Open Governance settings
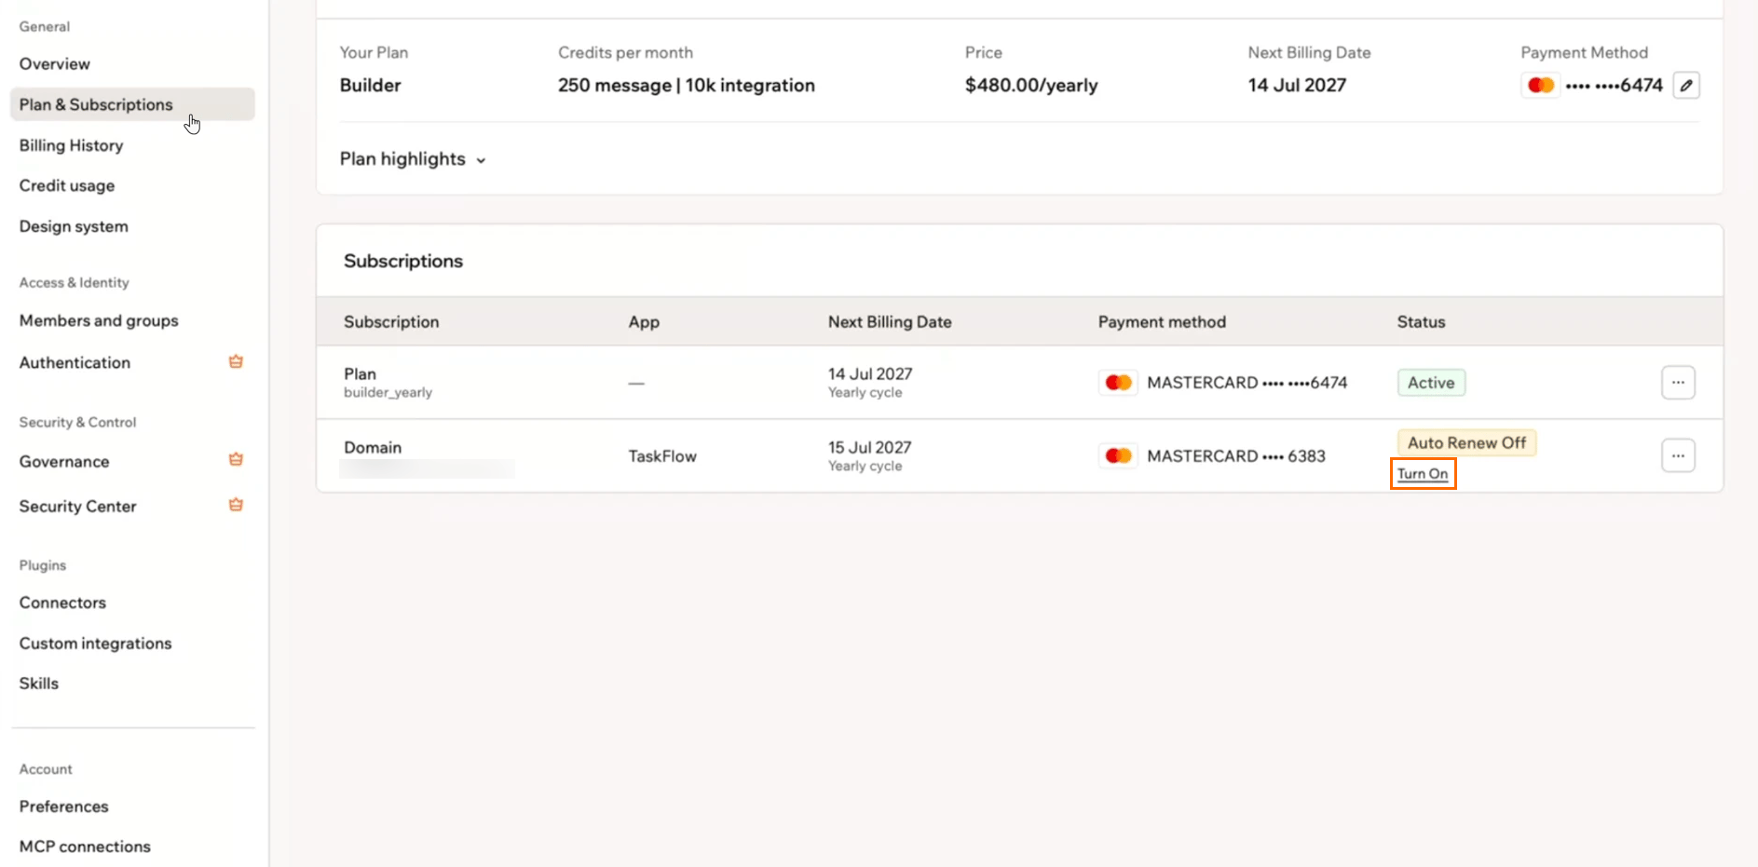1758x867 pixels. (64, 461)
